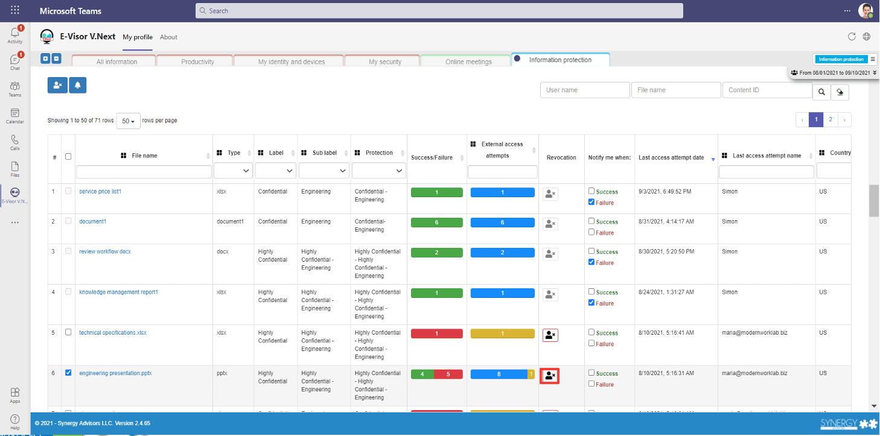880x436 pixels.
Task: Click the red failure bar for technical specifications.xlsx
Action: pyautogui.click(x=436, y=333)
